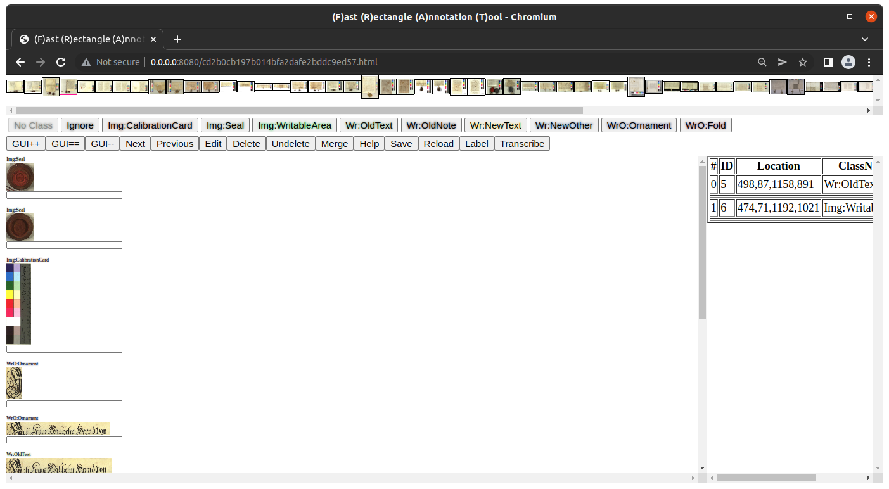
Task: Go to the Previous image
Action: click(175, 144)
